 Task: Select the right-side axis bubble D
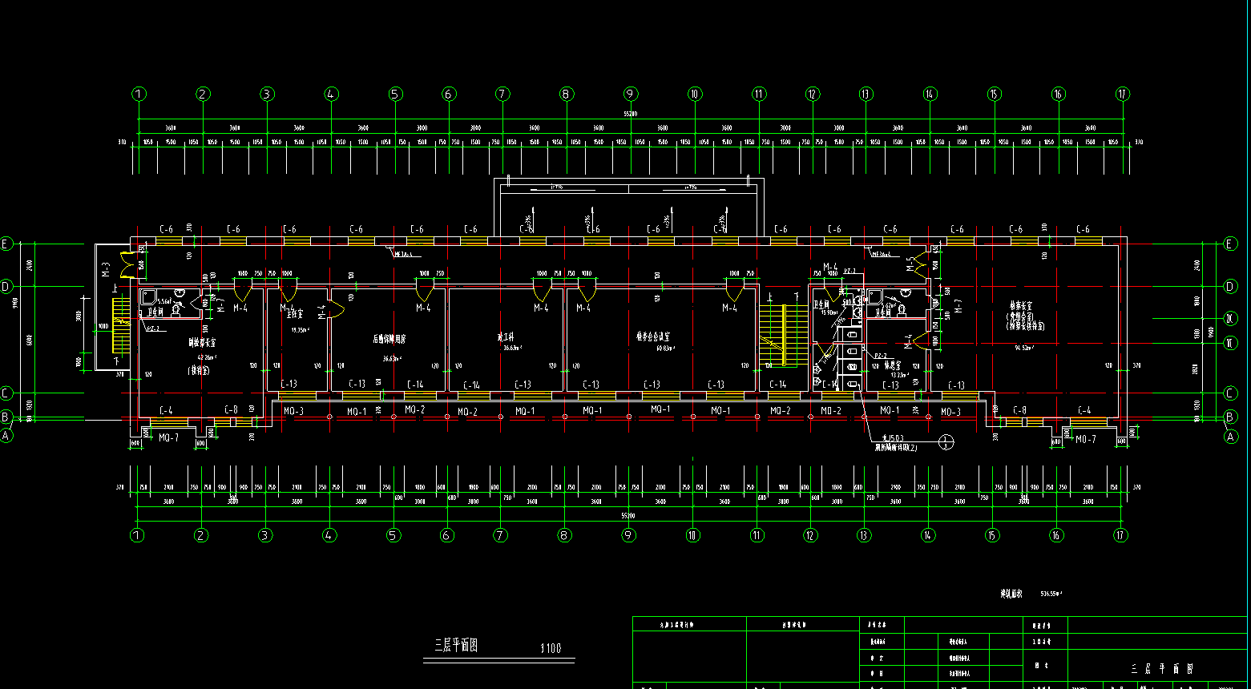coord(1231,286)
